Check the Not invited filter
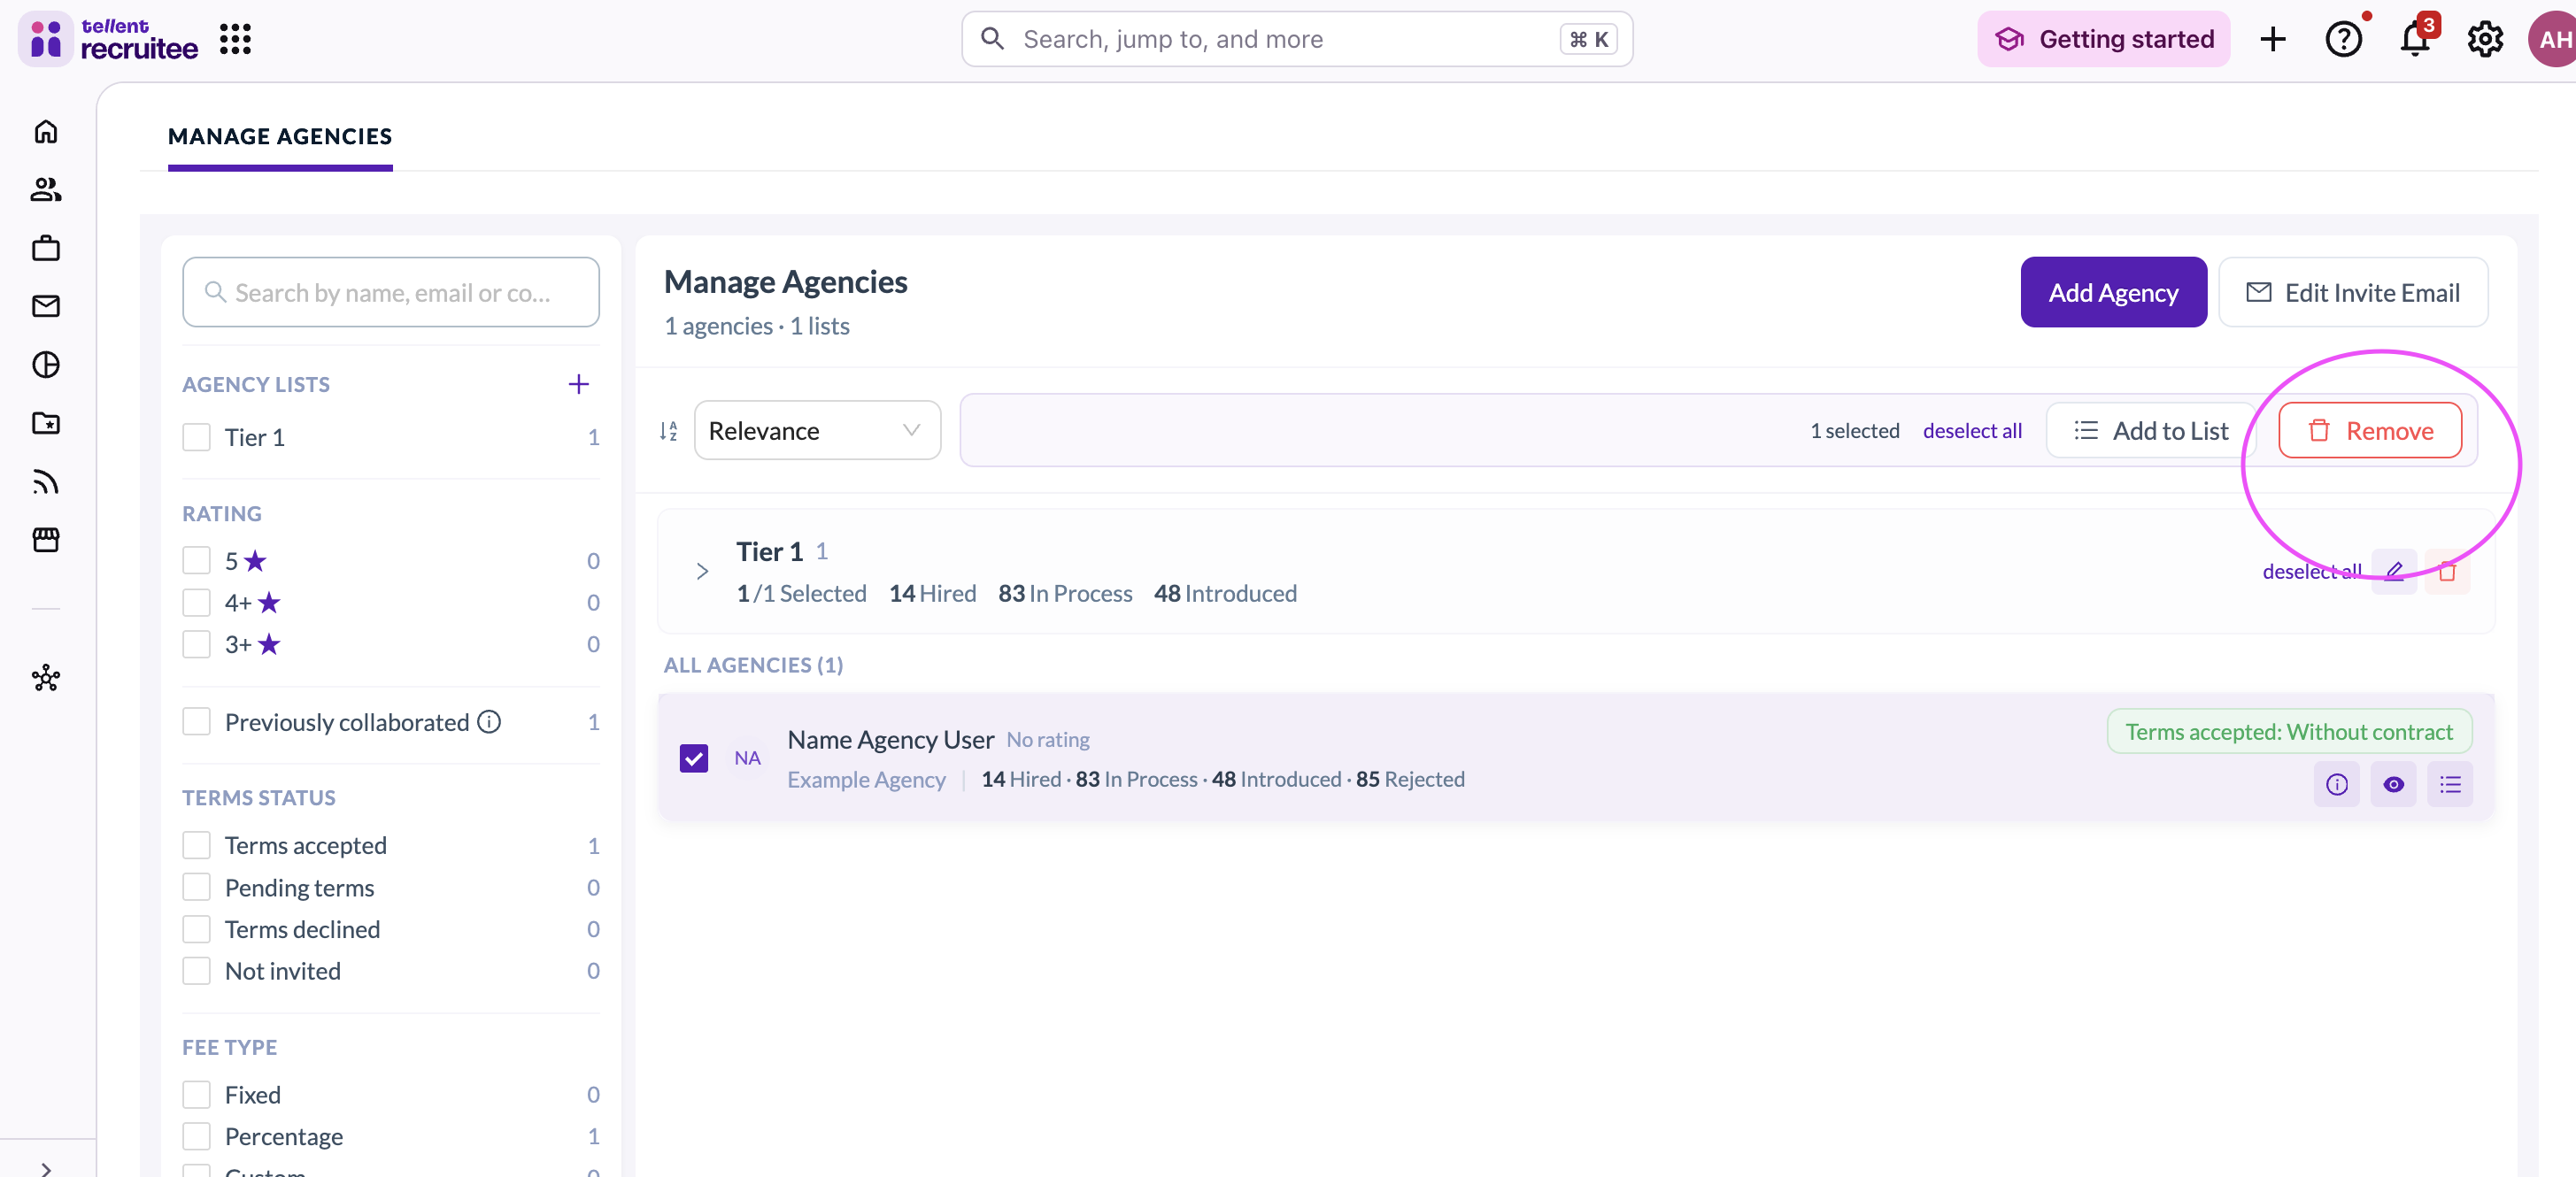The image size is (2576, 1177). pyautogui.click(x=196, y=970)
